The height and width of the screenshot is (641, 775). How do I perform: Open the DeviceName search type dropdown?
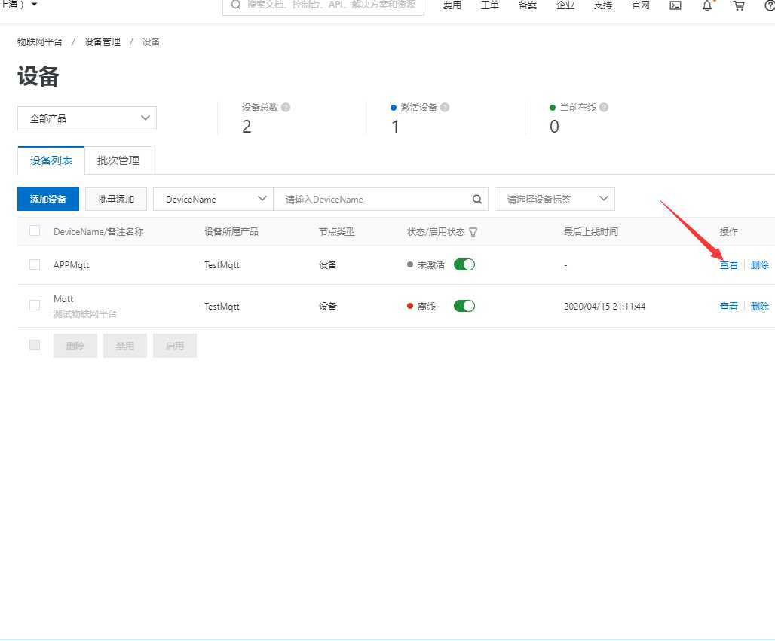[x=213, y=200]
